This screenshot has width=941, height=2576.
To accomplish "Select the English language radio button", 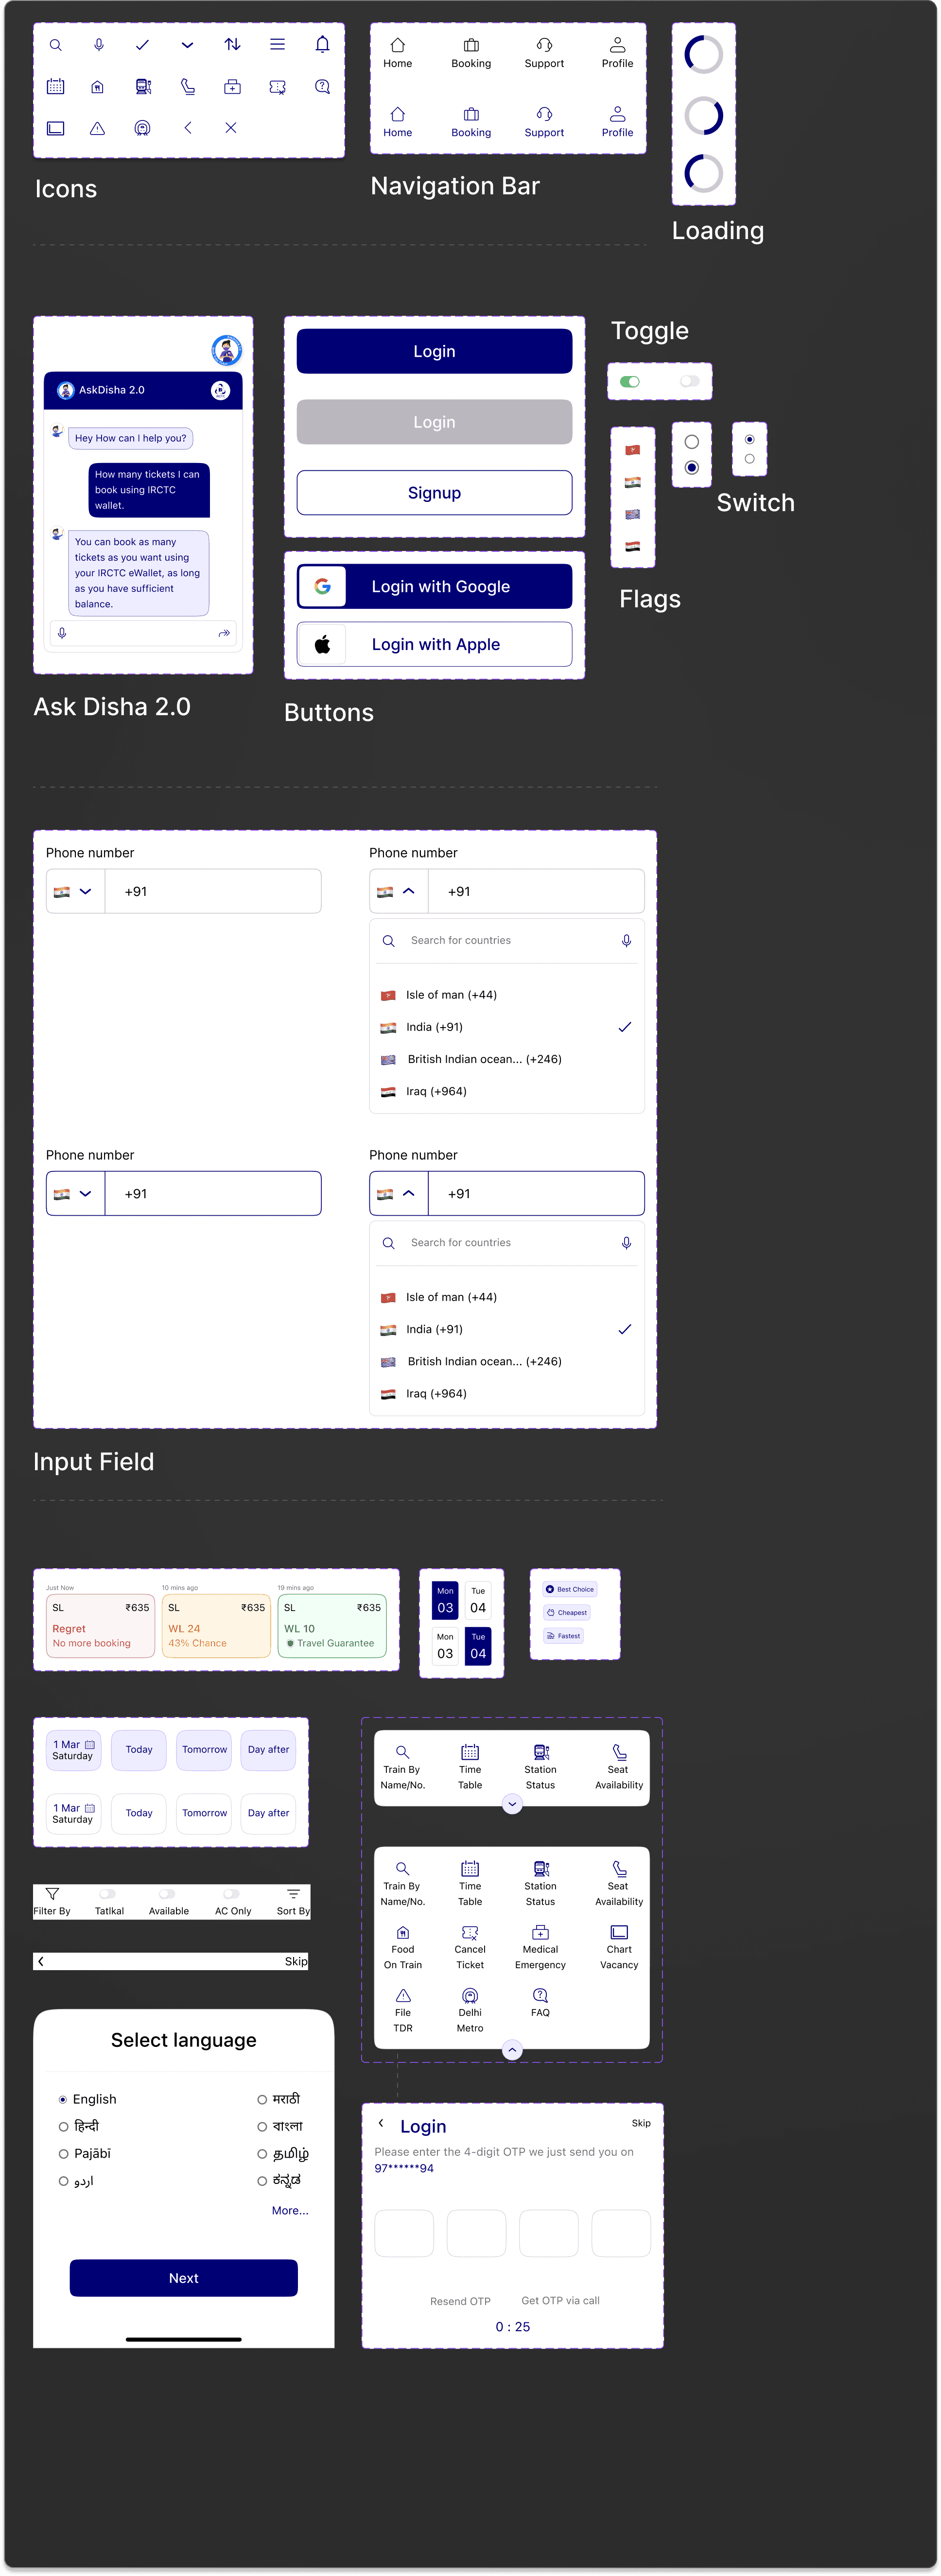I will pos(63,2099).
